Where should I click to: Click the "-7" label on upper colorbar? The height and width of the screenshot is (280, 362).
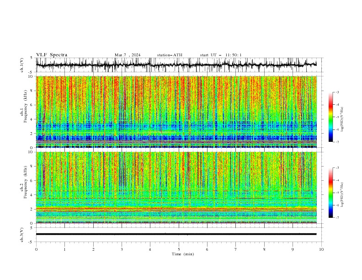coord(337,142)
